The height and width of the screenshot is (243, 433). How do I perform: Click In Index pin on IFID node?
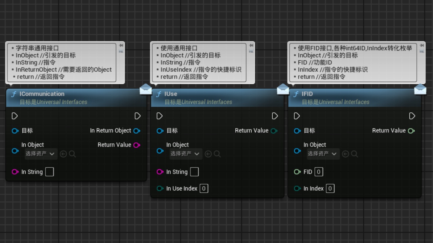pos(297,189)
